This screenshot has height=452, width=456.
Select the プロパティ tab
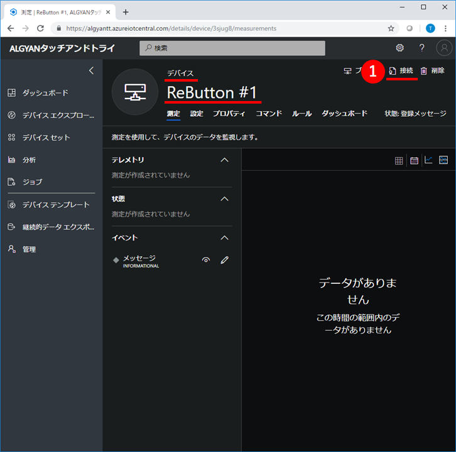229,114
